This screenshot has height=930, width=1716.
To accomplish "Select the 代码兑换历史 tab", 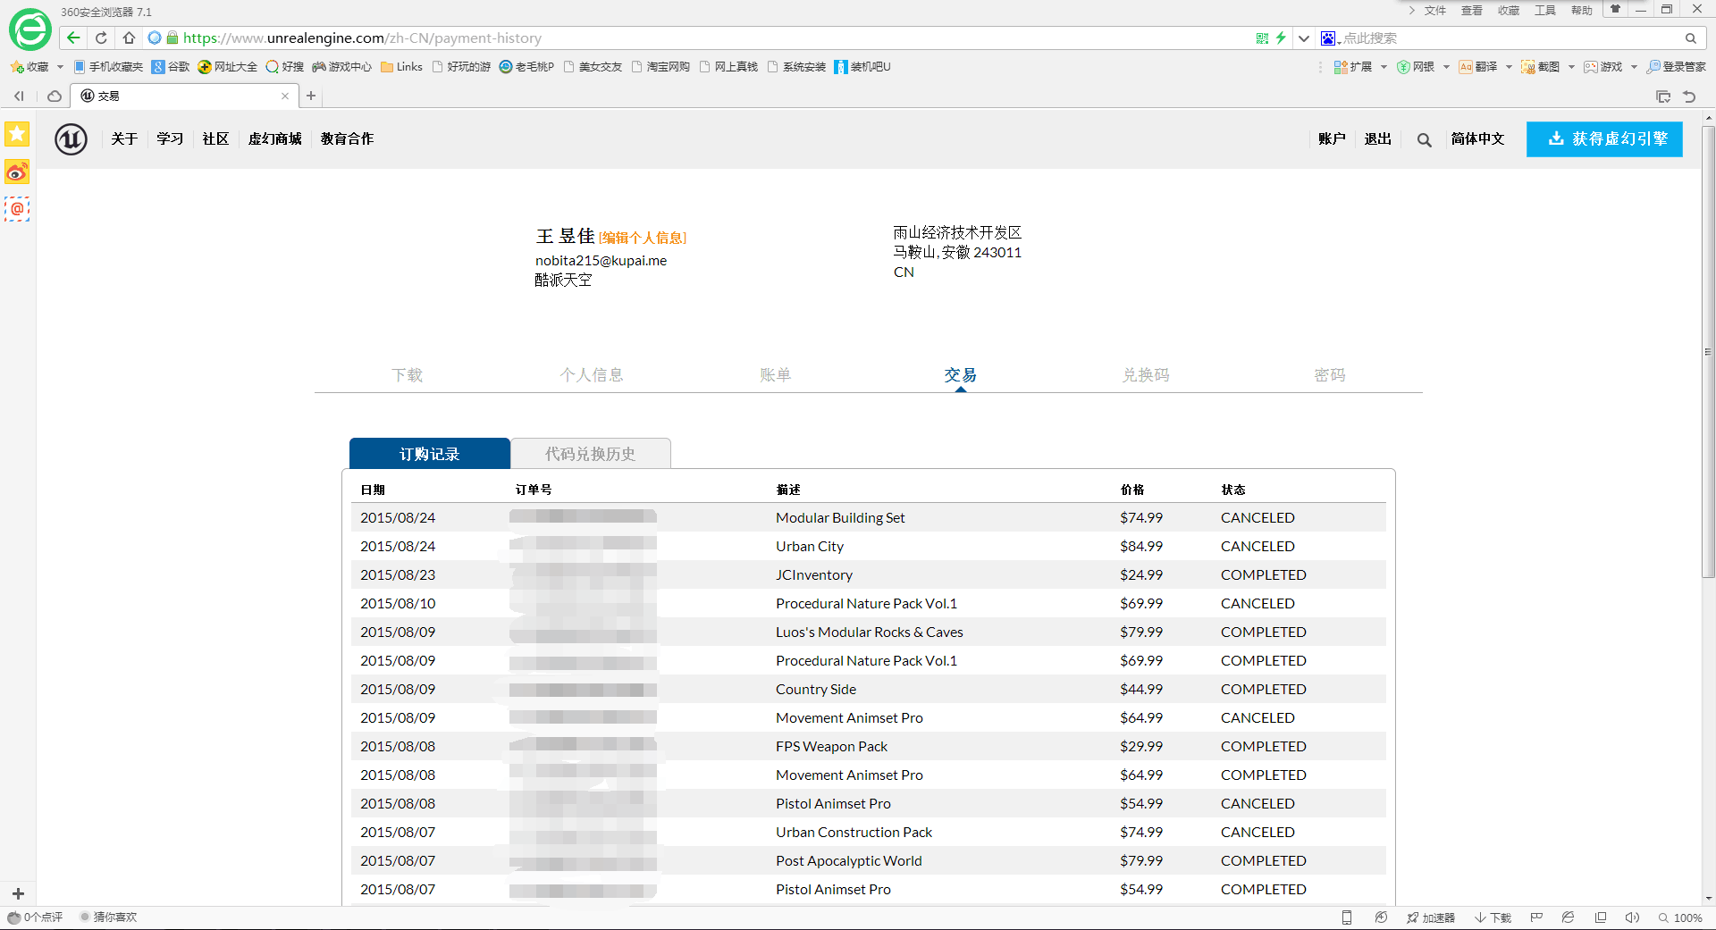I will (591, 454).
